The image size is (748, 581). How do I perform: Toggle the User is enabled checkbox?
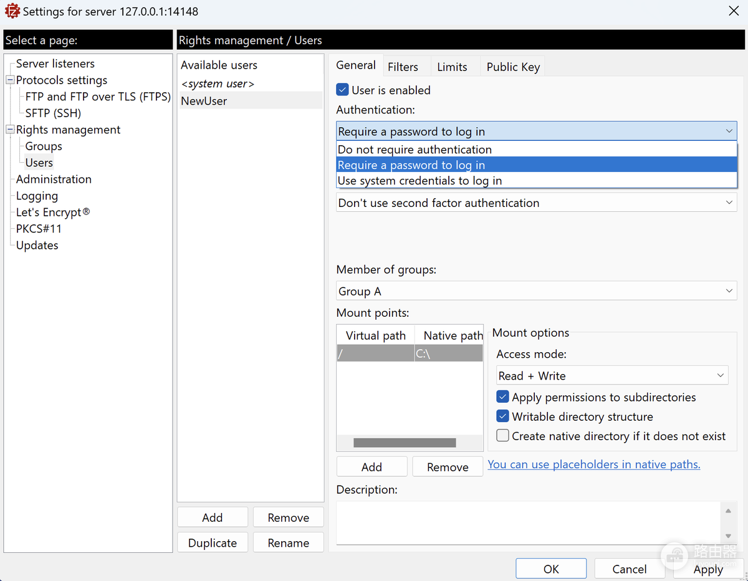pyautogui.click(x=342, y=90)
